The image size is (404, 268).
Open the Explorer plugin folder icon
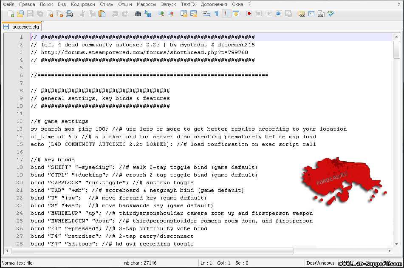coord(302,14)
